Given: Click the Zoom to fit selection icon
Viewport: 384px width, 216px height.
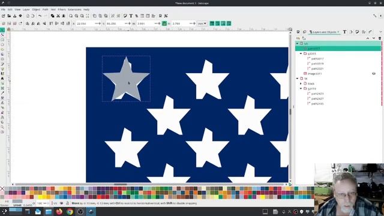Looking at the screenshot, I should (x=71, y=16).
